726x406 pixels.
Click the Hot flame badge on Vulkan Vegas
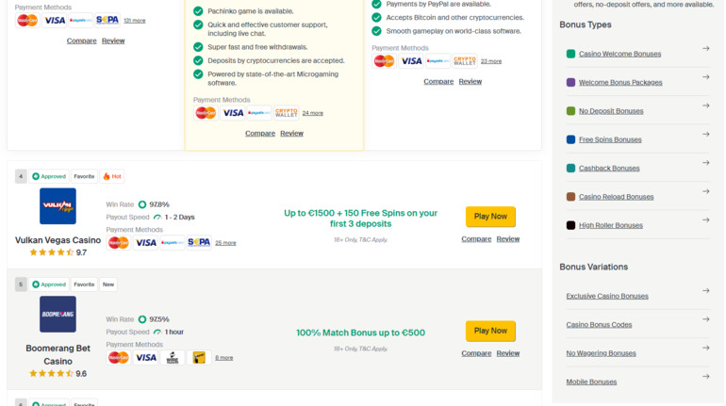[112, 176]
